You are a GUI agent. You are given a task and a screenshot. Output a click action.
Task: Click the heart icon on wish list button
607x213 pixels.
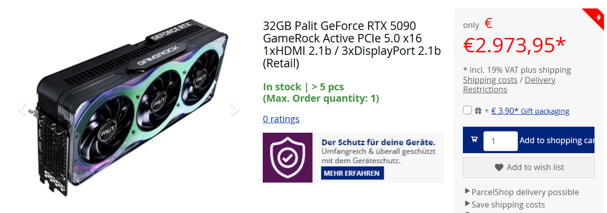499,168
